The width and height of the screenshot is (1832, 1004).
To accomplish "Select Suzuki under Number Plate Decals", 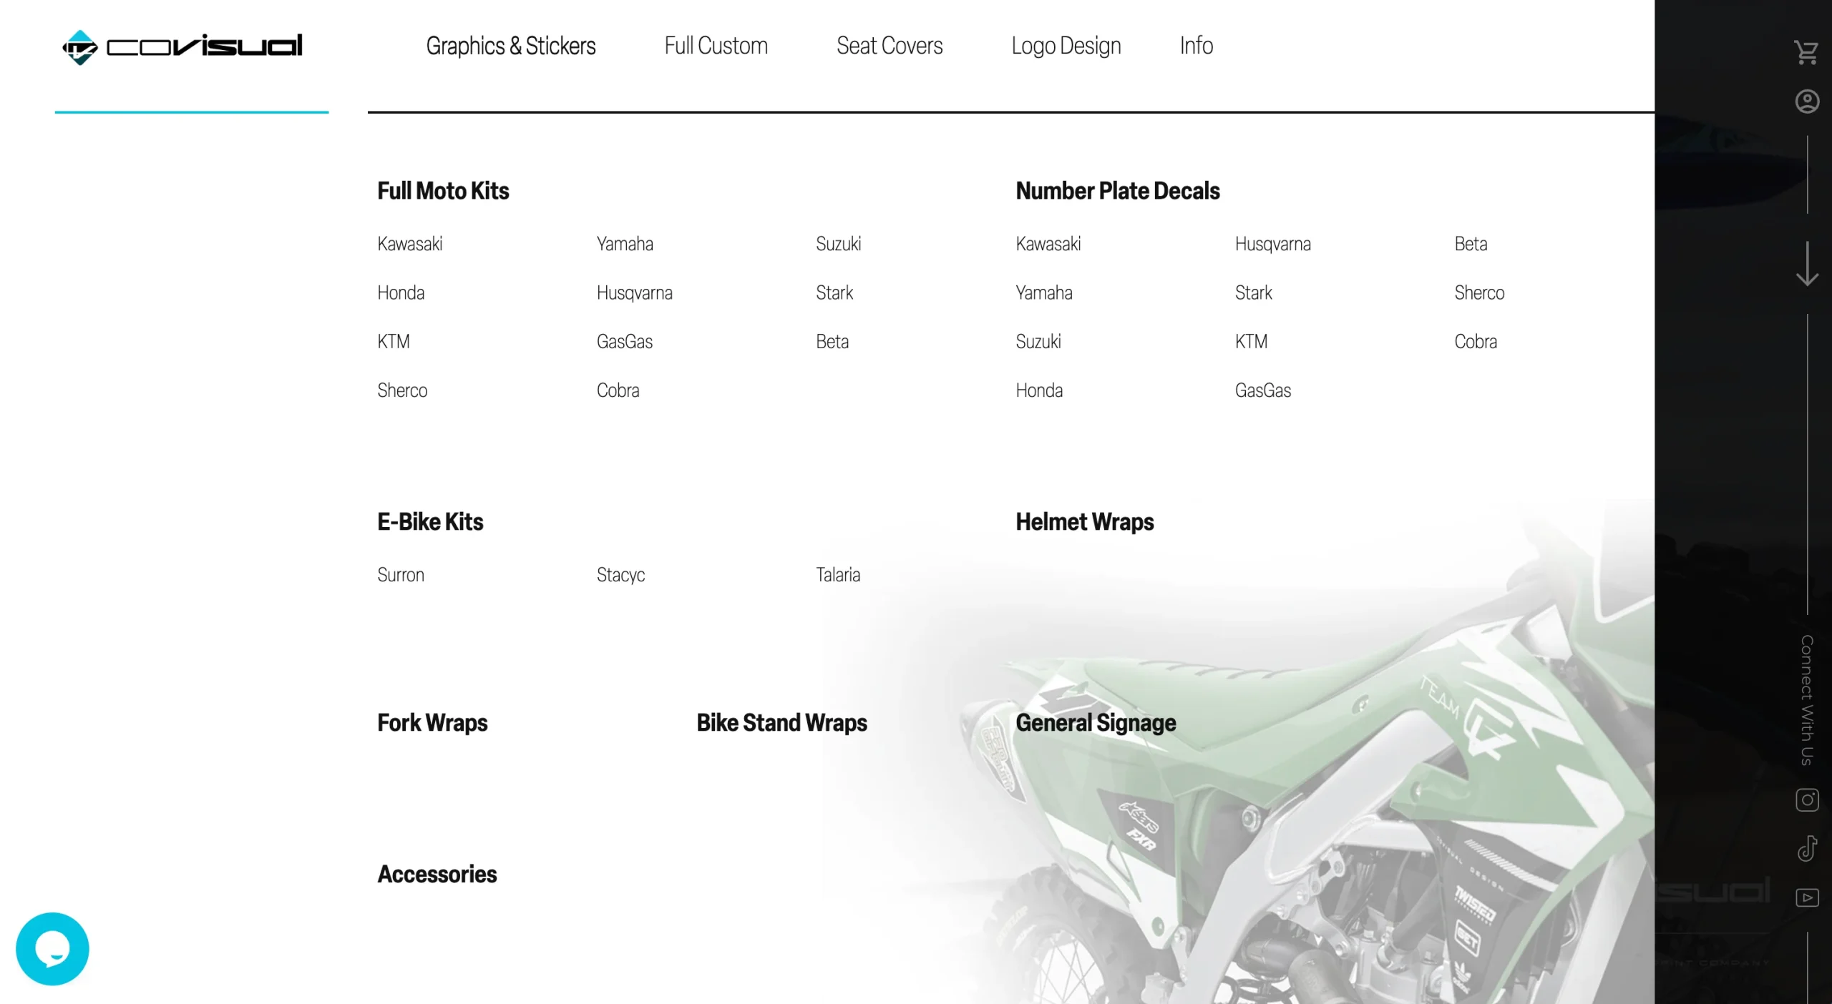I will click(1038, 342).
